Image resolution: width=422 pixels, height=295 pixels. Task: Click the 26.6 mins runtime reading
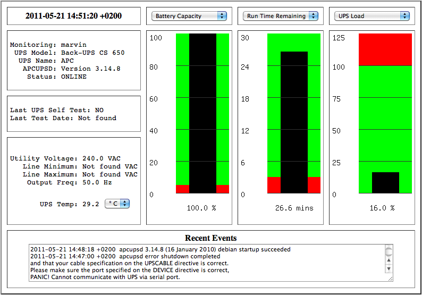[294, 208]
